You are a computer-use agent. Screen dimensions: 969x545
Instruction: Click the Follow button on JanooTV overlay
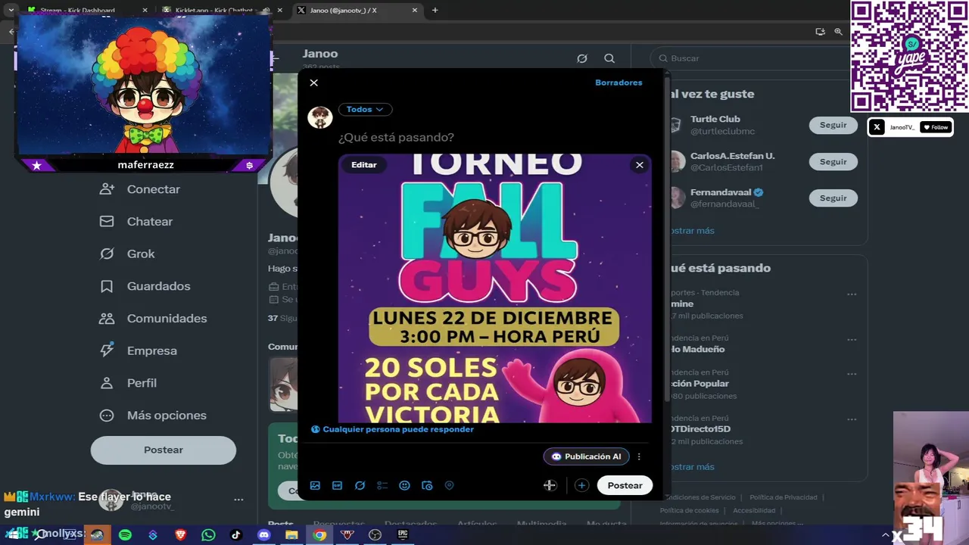936,127
